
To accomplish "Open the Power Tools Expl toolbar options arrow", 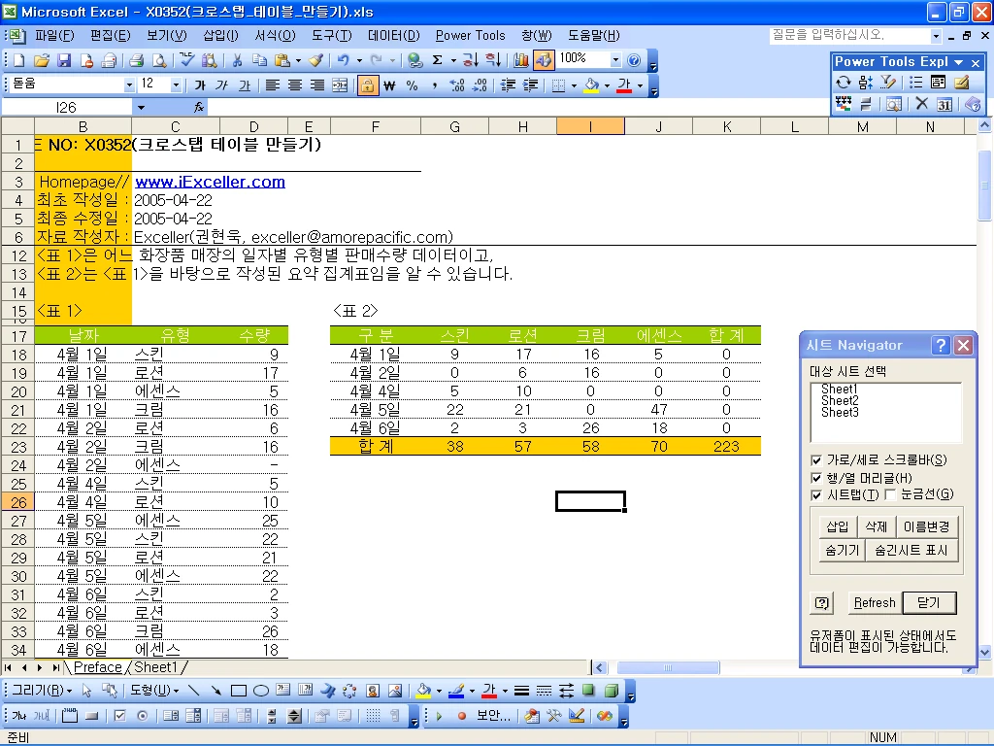I will (958, 62).
